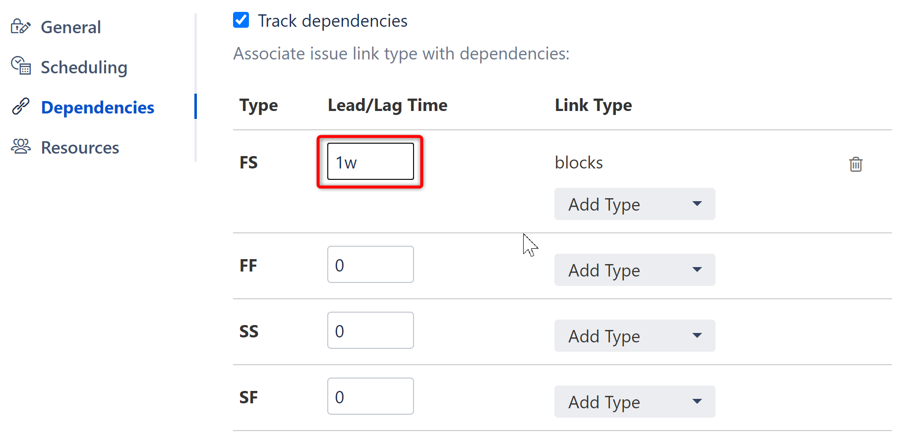The width and height of the screenshot is (899, 439).
Task: Open the General settings section
Action: 71,27
